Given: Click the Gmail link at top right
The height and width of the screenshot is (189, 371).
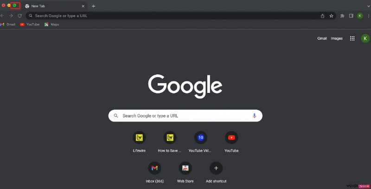Looking at the screenshot, I should pyautogui.click(x=322, y=38).
